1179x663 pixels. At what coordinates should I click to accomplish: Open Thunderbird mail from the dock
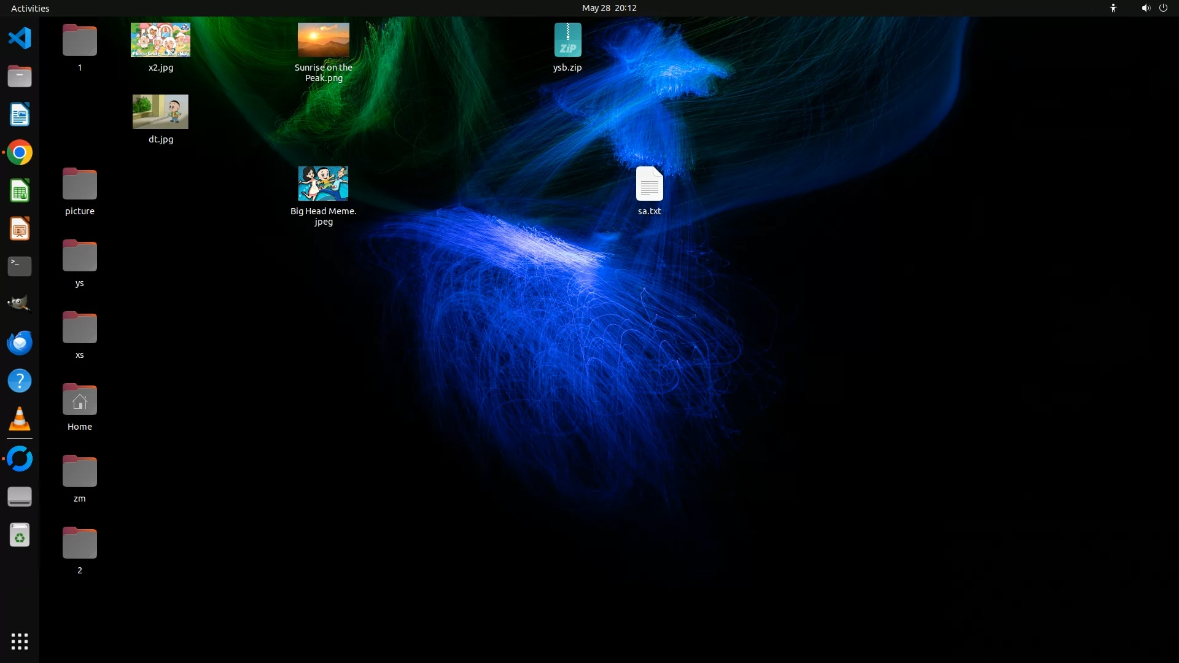(x=20, y=343)
